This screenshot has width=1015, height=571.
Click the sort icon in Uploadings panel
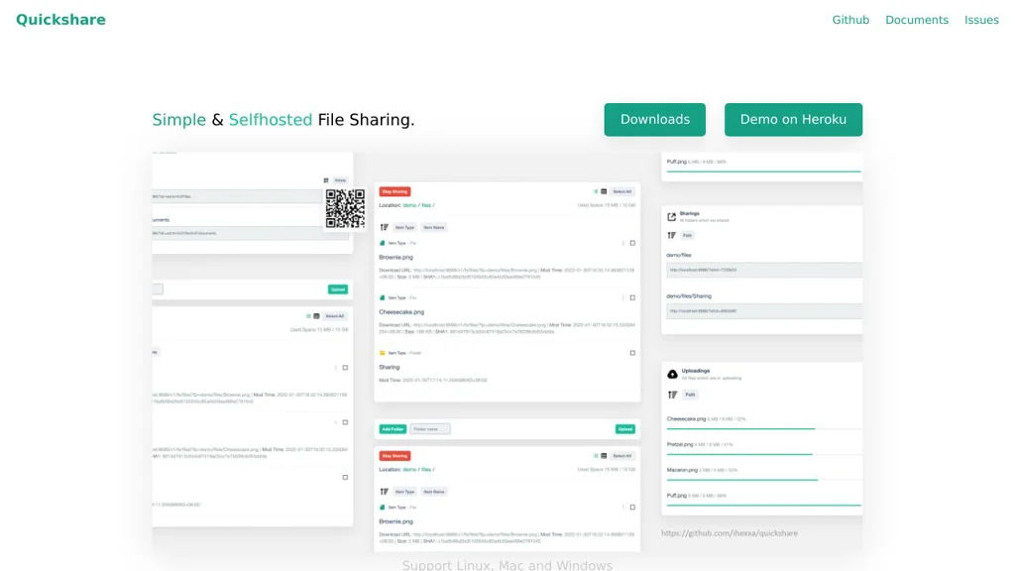673,395
